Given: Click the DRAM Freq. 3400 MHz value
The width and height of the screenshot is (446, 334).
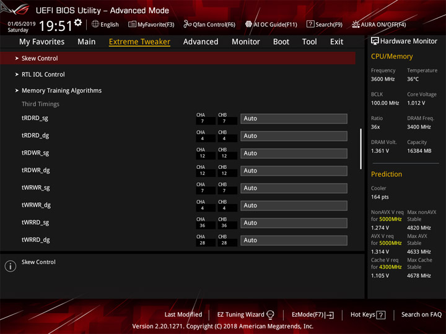Looking at the screenshot, I should (x=419, y=127).
